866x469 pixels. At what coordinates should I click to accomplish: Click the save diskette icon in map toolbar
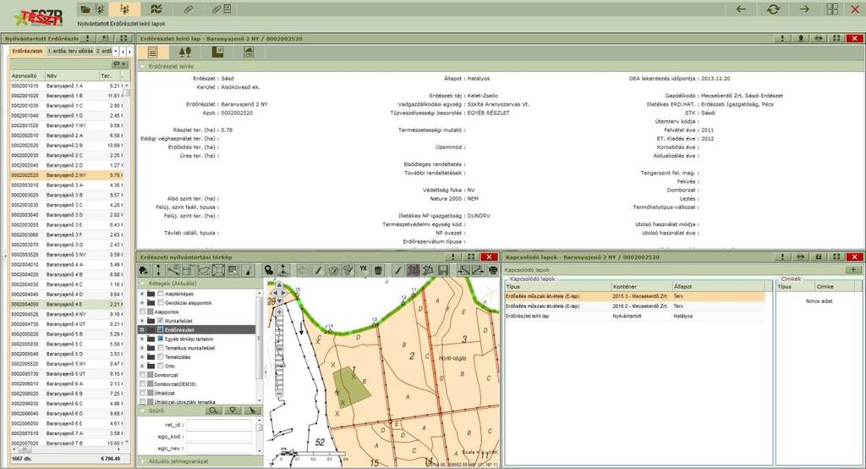coord(443,270)
